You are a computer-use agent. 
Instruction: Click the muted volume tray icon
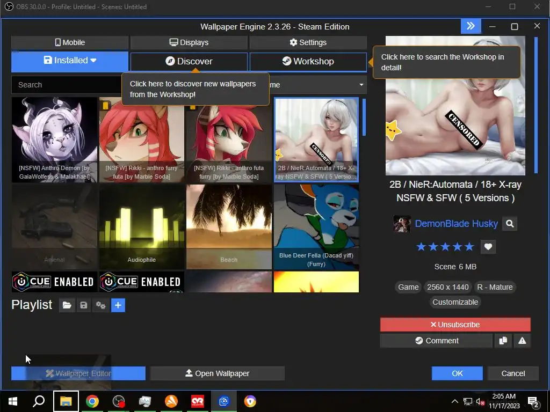pos(480,401)
